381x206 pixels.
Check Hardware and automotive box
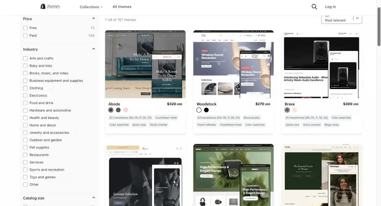coord(25,110)
